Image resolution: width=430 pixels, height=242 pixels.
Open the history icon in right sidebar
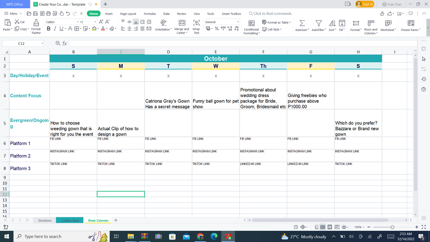(424, 79)
